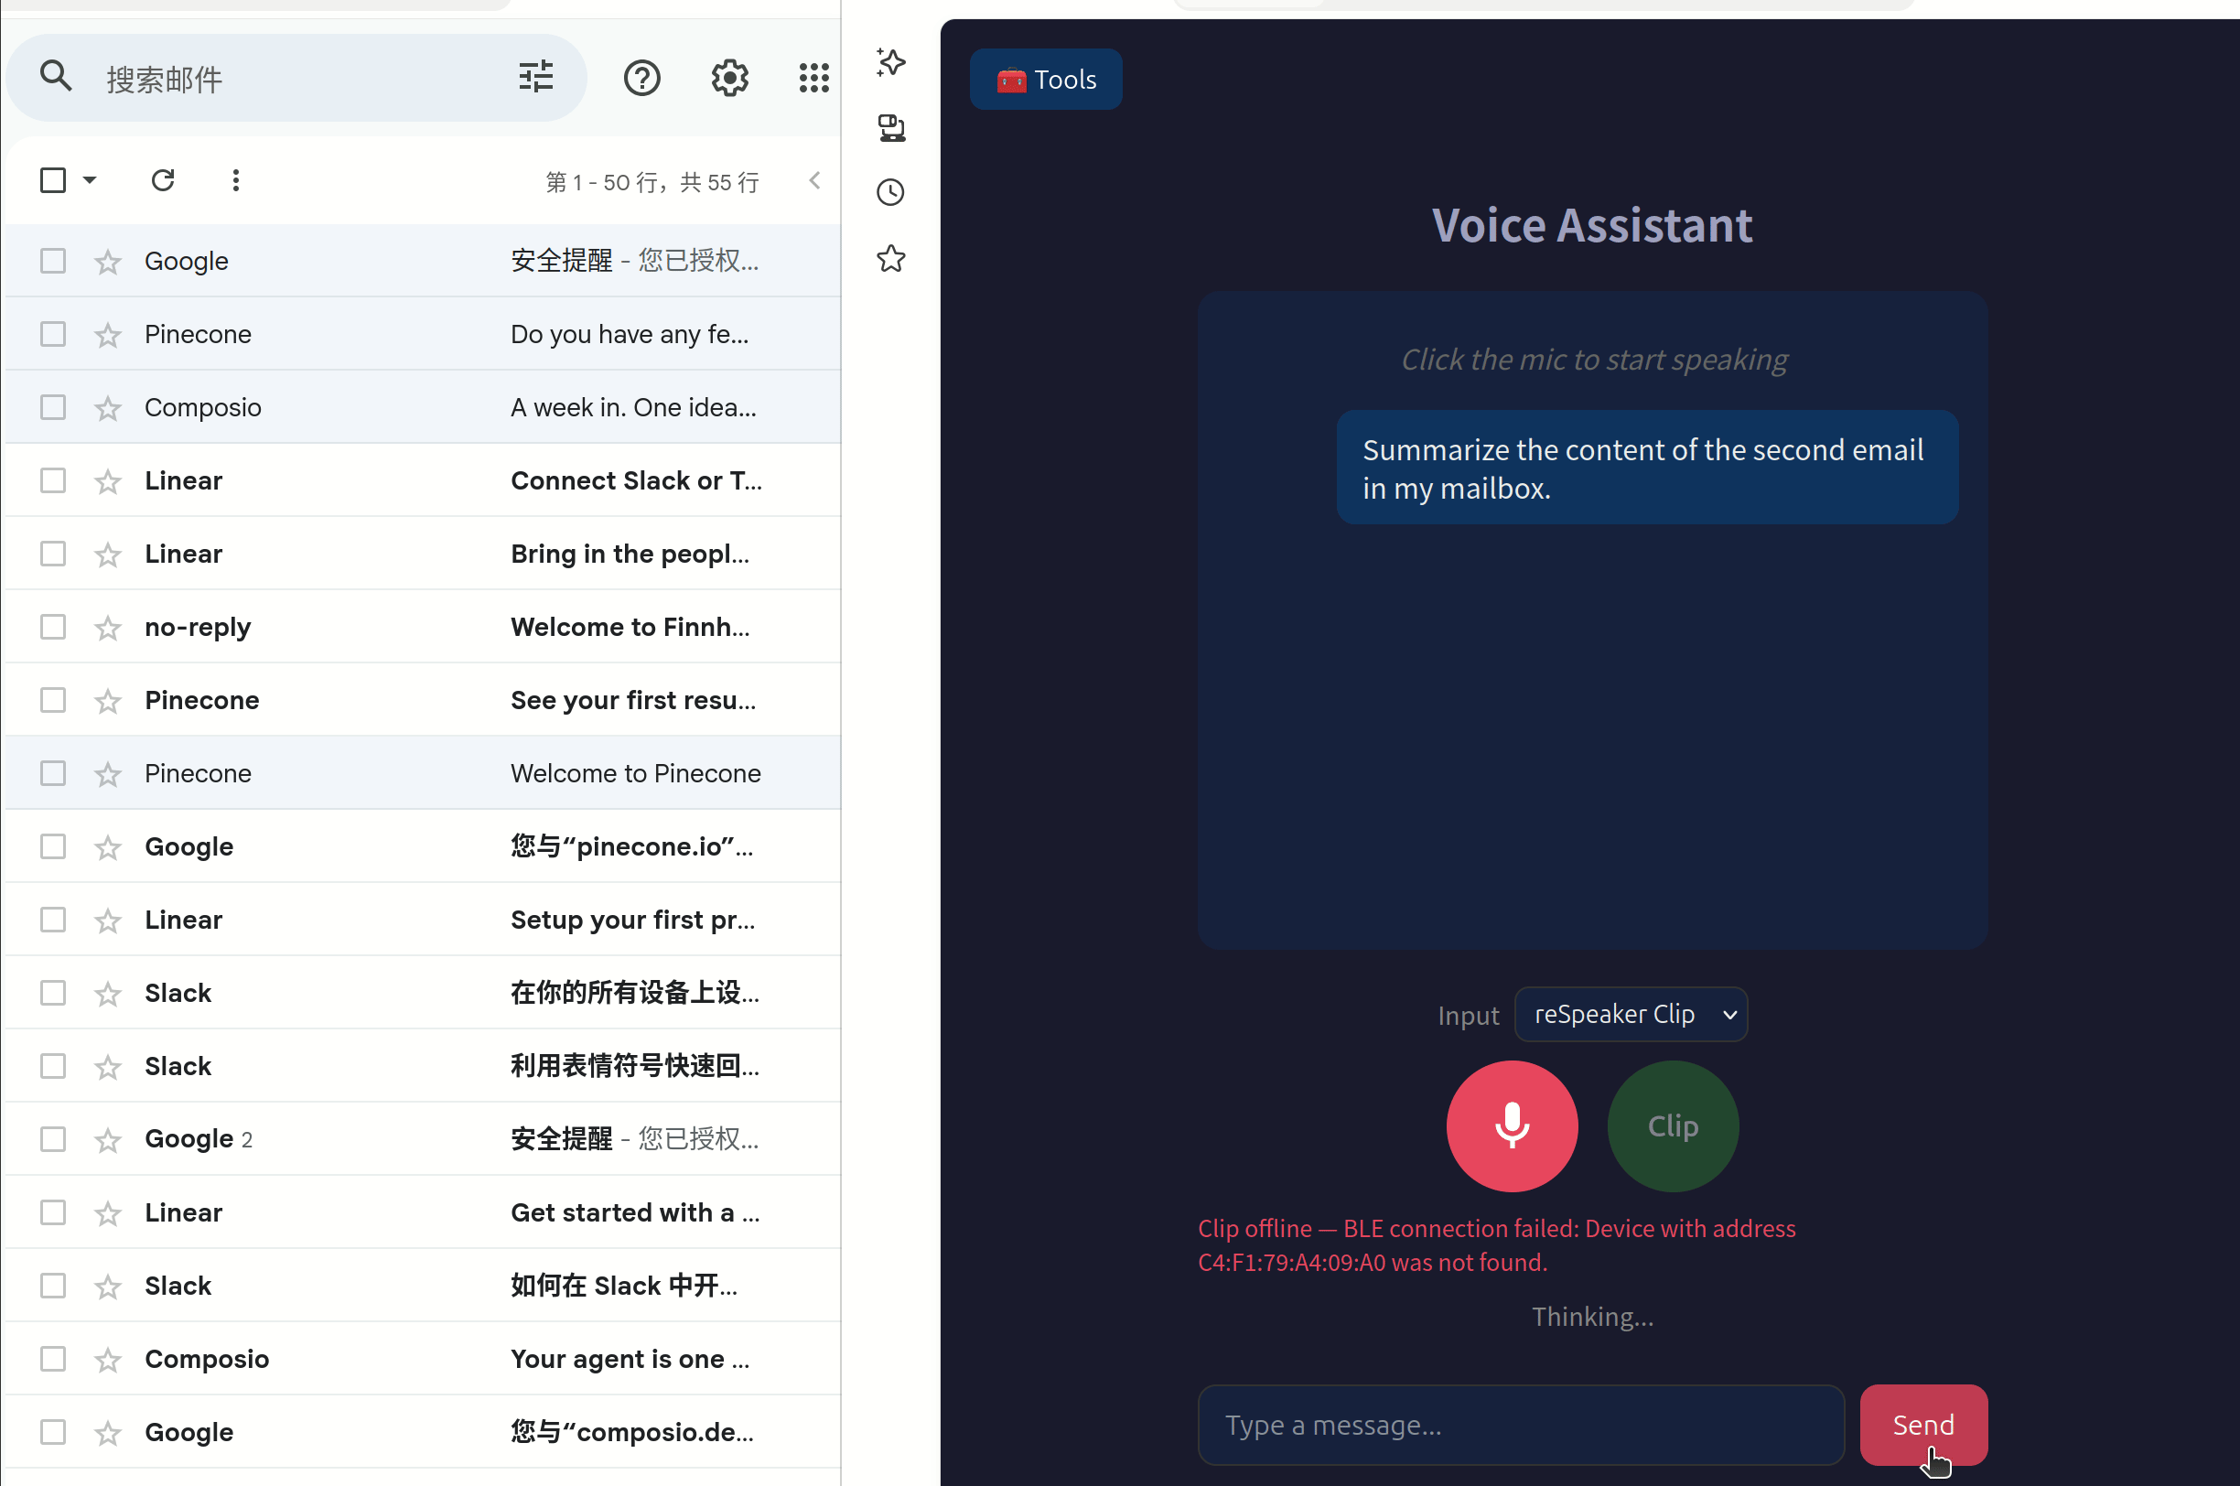Tick the select-all emails checkbox
Viewport: 2240px width, 1486px height.
pyautogui.click(x=53, y=180)
